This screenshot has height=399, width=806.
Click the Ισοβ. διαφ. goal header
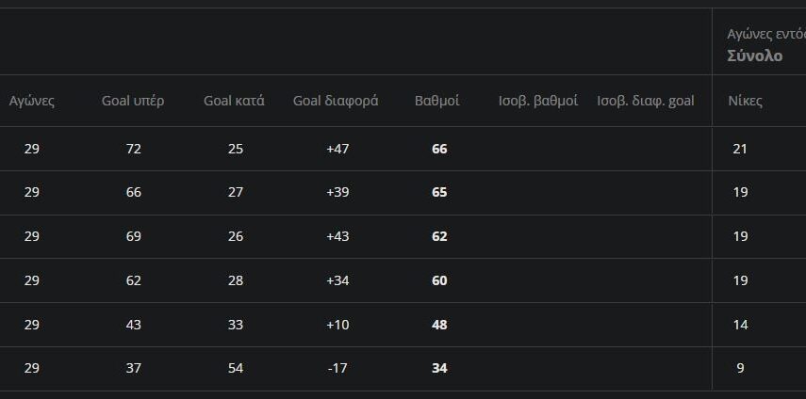coord(646,101)
